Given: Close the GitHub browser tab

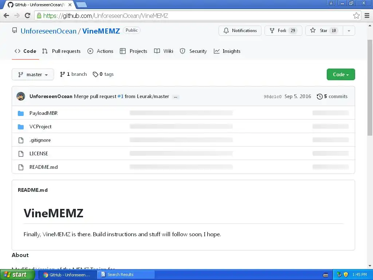Looking at the screenshot, I should (x=70, y=4).
